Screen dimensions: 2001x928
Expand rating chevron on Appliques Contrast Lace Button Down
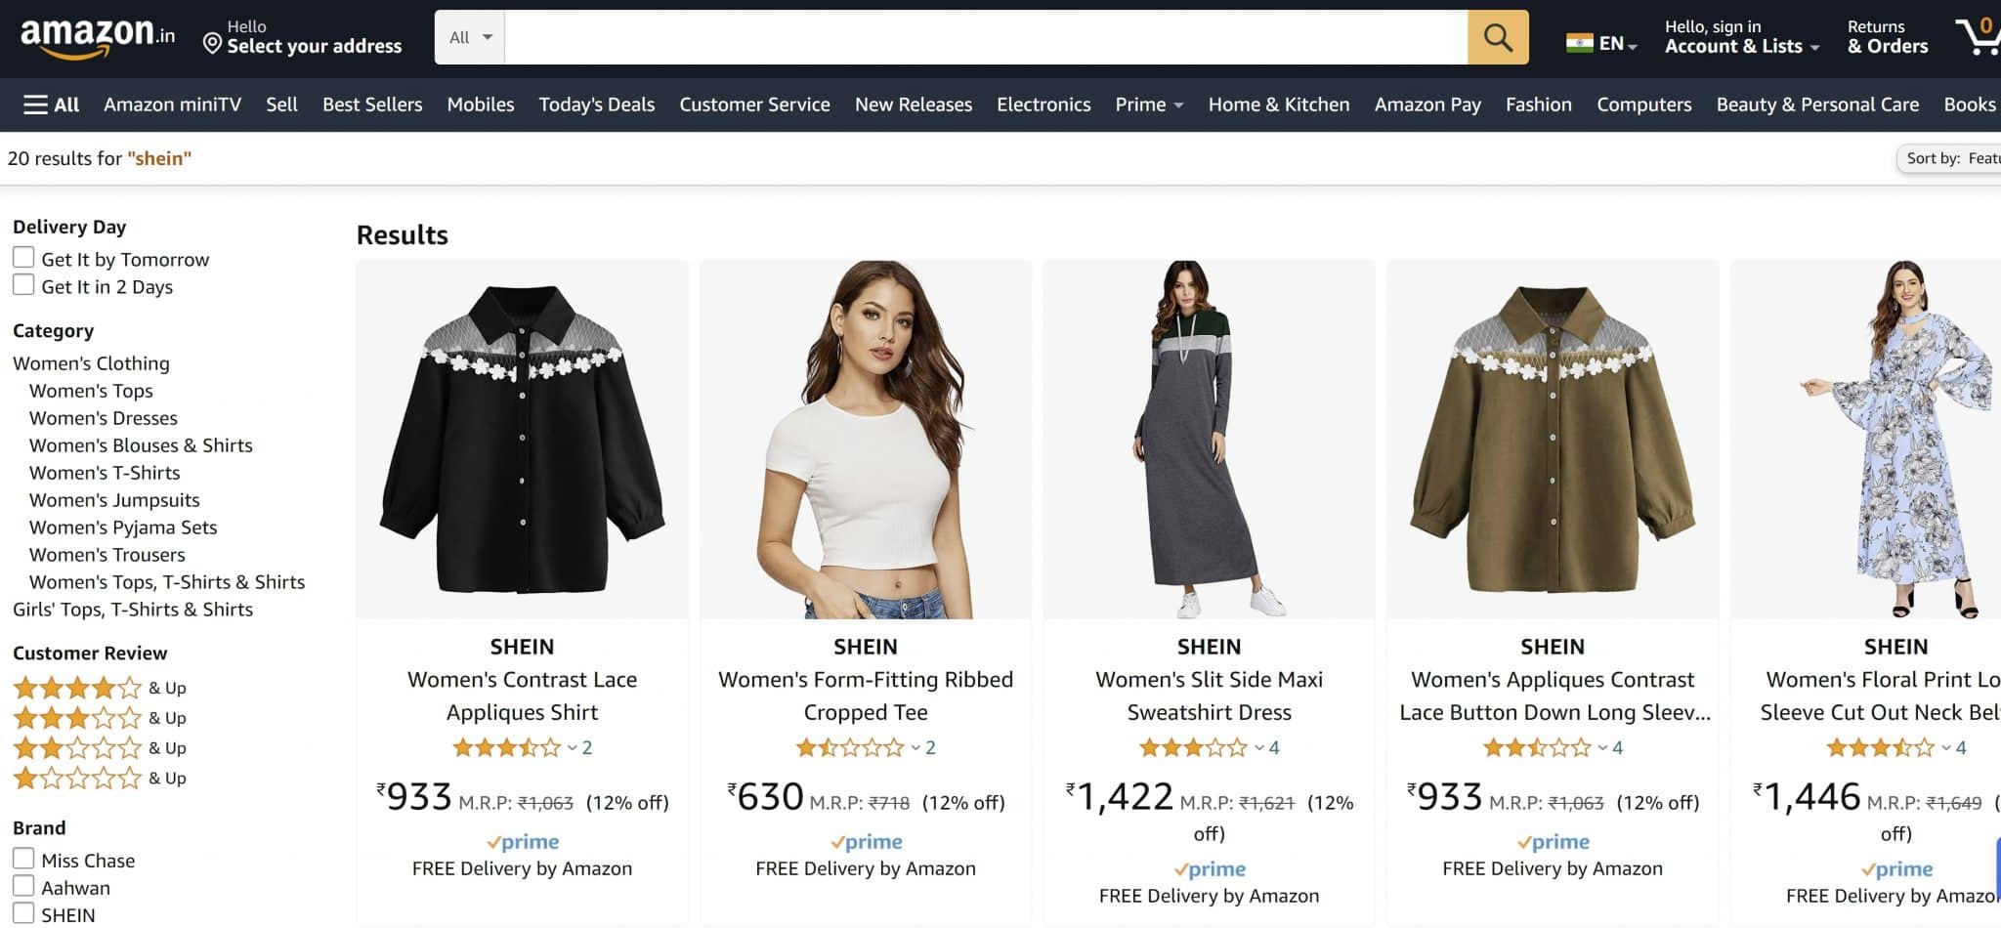[x=1602, y=748]
